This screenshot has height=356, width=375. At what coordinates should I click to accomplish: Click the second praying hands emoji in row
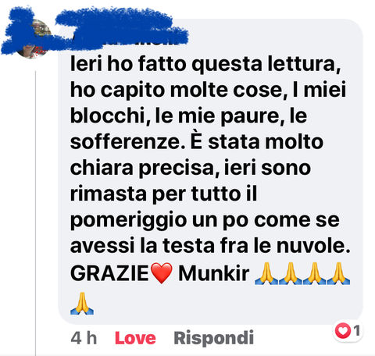pos(291,273)
